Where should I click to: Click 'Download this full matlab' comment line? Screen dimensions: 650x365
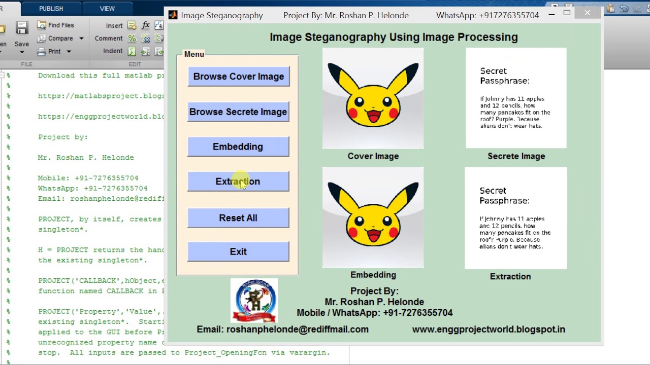101,76
